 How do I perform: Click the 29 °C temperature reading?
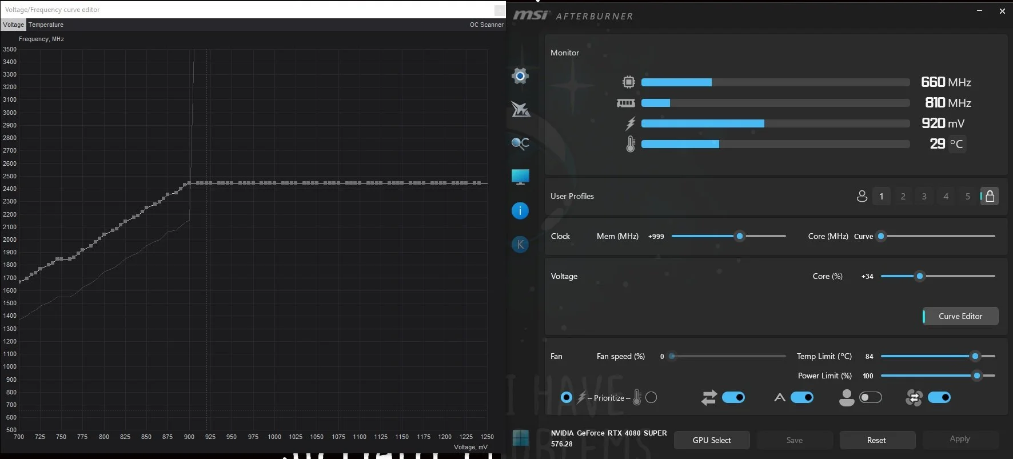click(947, 143)
